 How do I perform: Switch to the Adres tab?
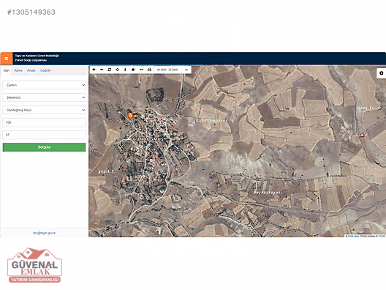[x=18, y=70]
